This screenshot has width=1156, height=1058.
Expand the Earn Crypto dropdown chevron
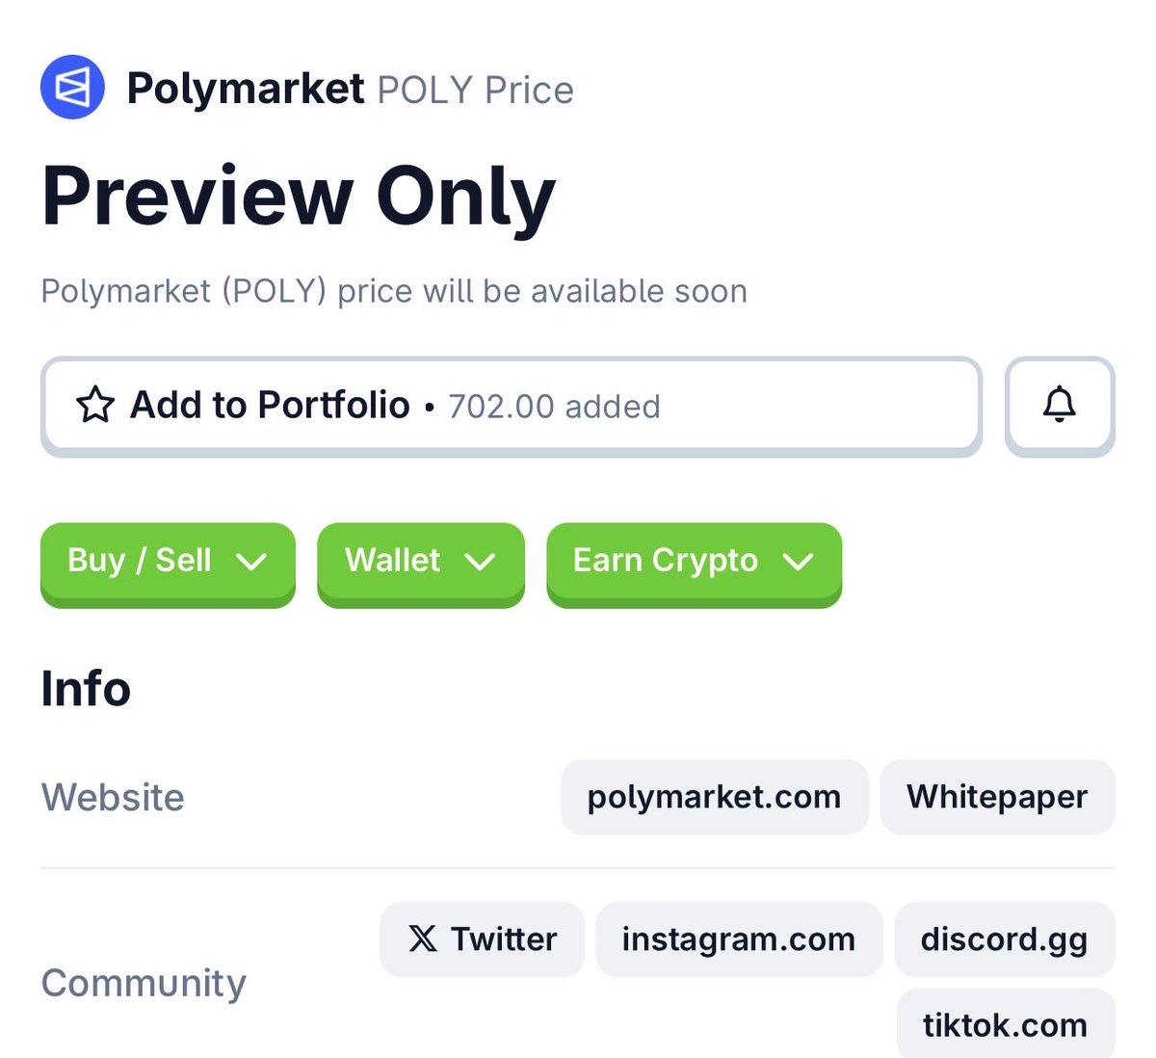[799, 562]
